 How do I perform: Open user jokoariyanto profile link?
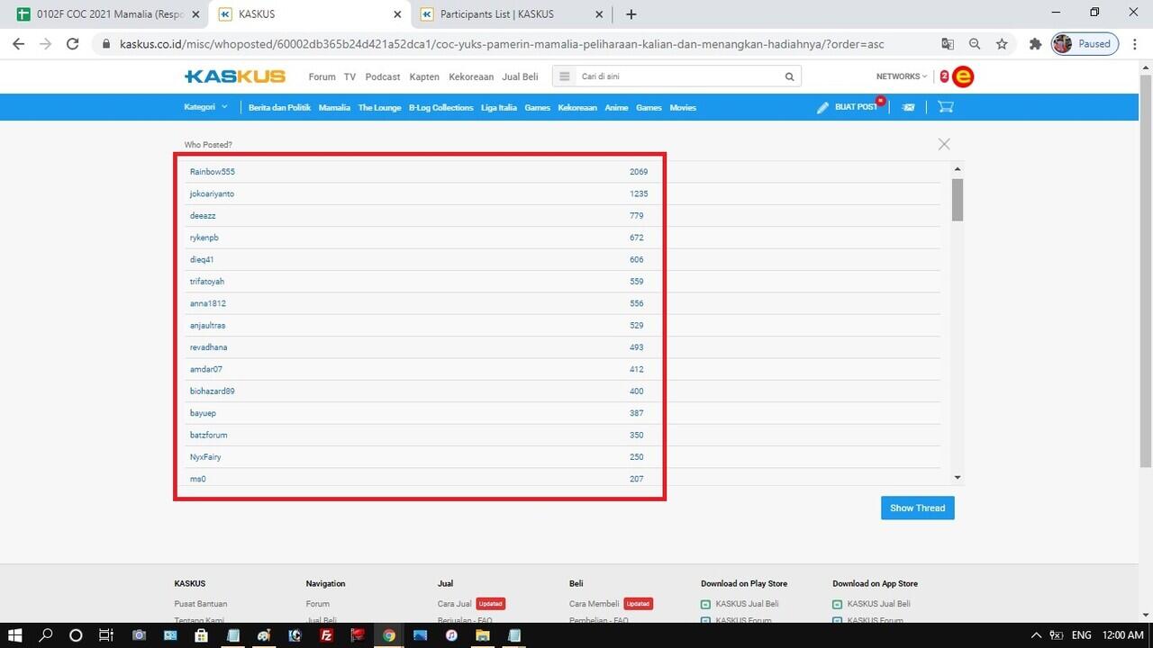tap(213, 193)
